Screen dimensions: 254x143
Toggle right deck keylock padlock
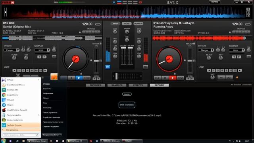tap(194, 43)
